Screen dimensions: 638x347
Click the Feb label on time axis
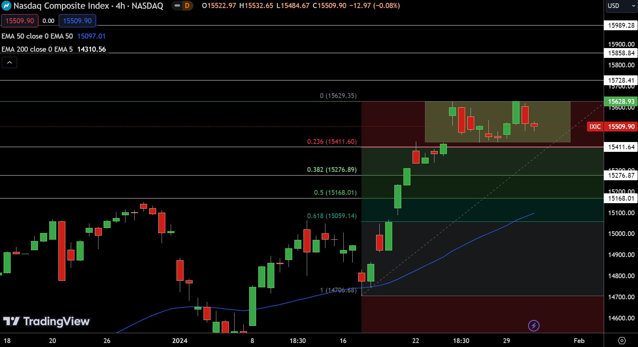[x=579, y=341]
